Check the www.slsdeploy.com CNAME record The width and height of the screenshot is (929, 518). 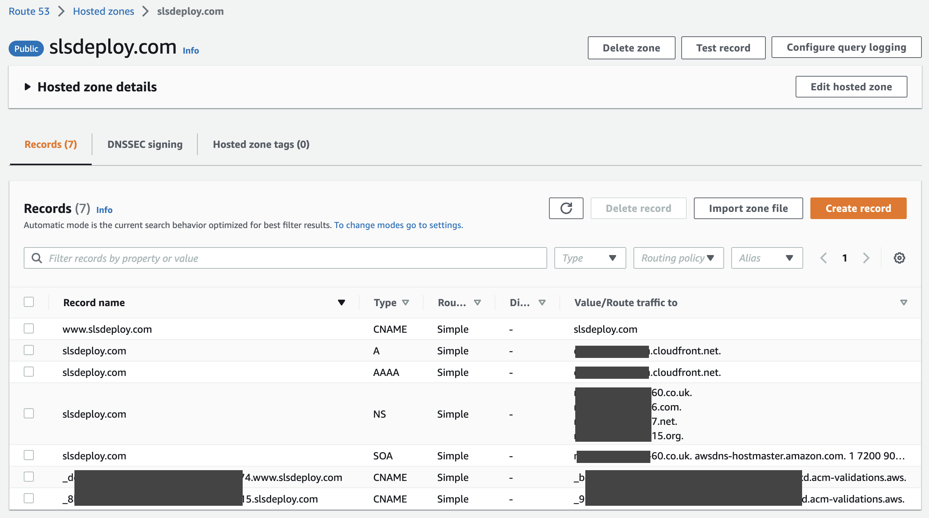pyautogui.click(x=29, y=328)
